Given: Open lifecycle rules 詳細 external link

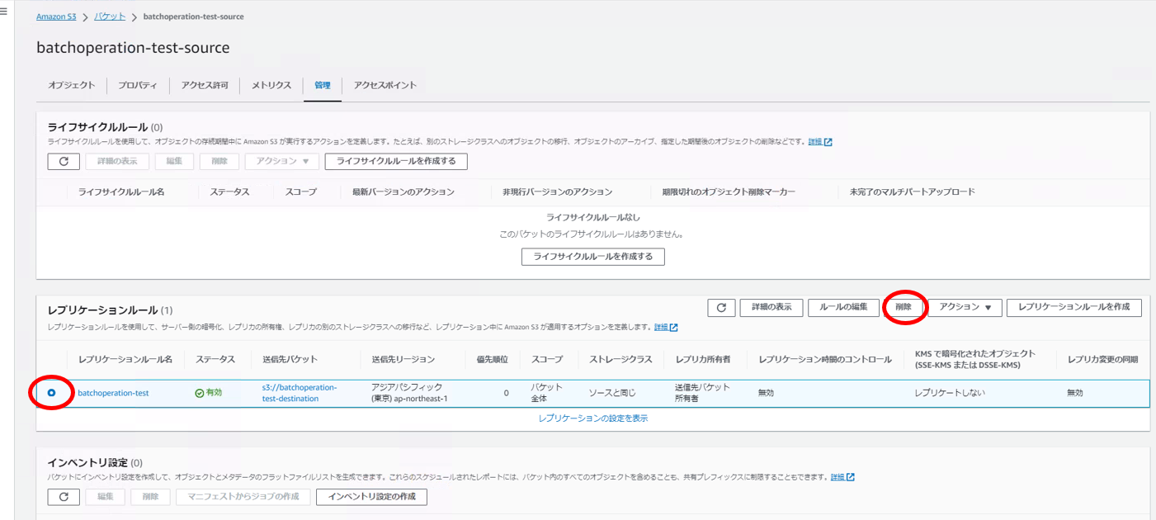Looking at the screenshot, I should 819,142.
